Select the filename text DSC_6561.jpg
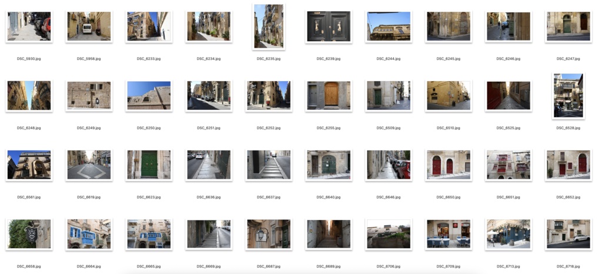602x274 pixels. (29, 197)
